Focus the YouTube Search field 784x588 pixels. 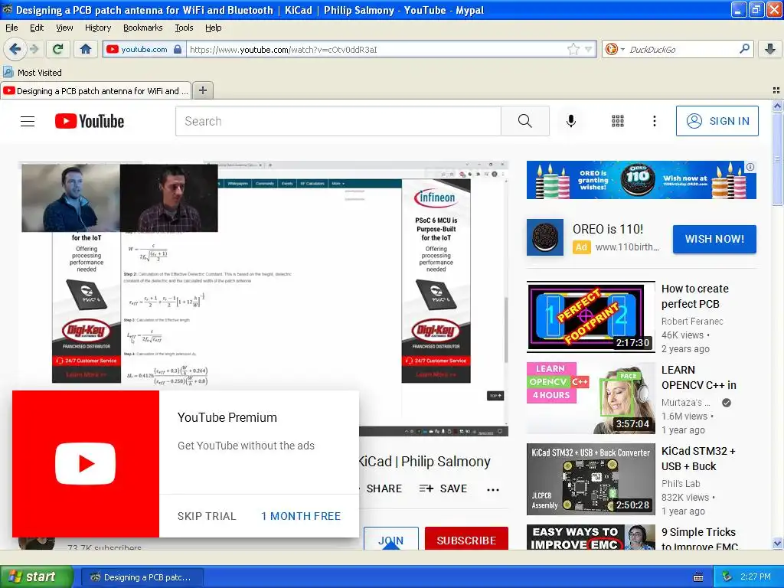point(338,121)
